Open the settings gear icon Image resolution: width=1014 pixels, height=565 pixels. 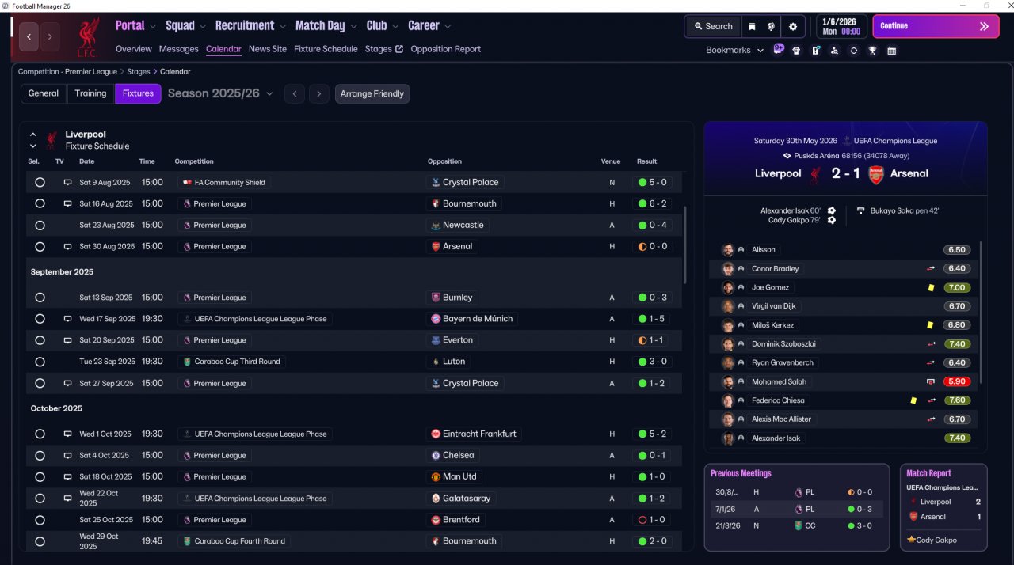793,26
